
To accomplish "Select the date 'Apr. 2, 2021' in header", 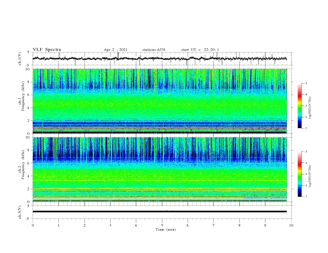I will [x=116, y=50].
